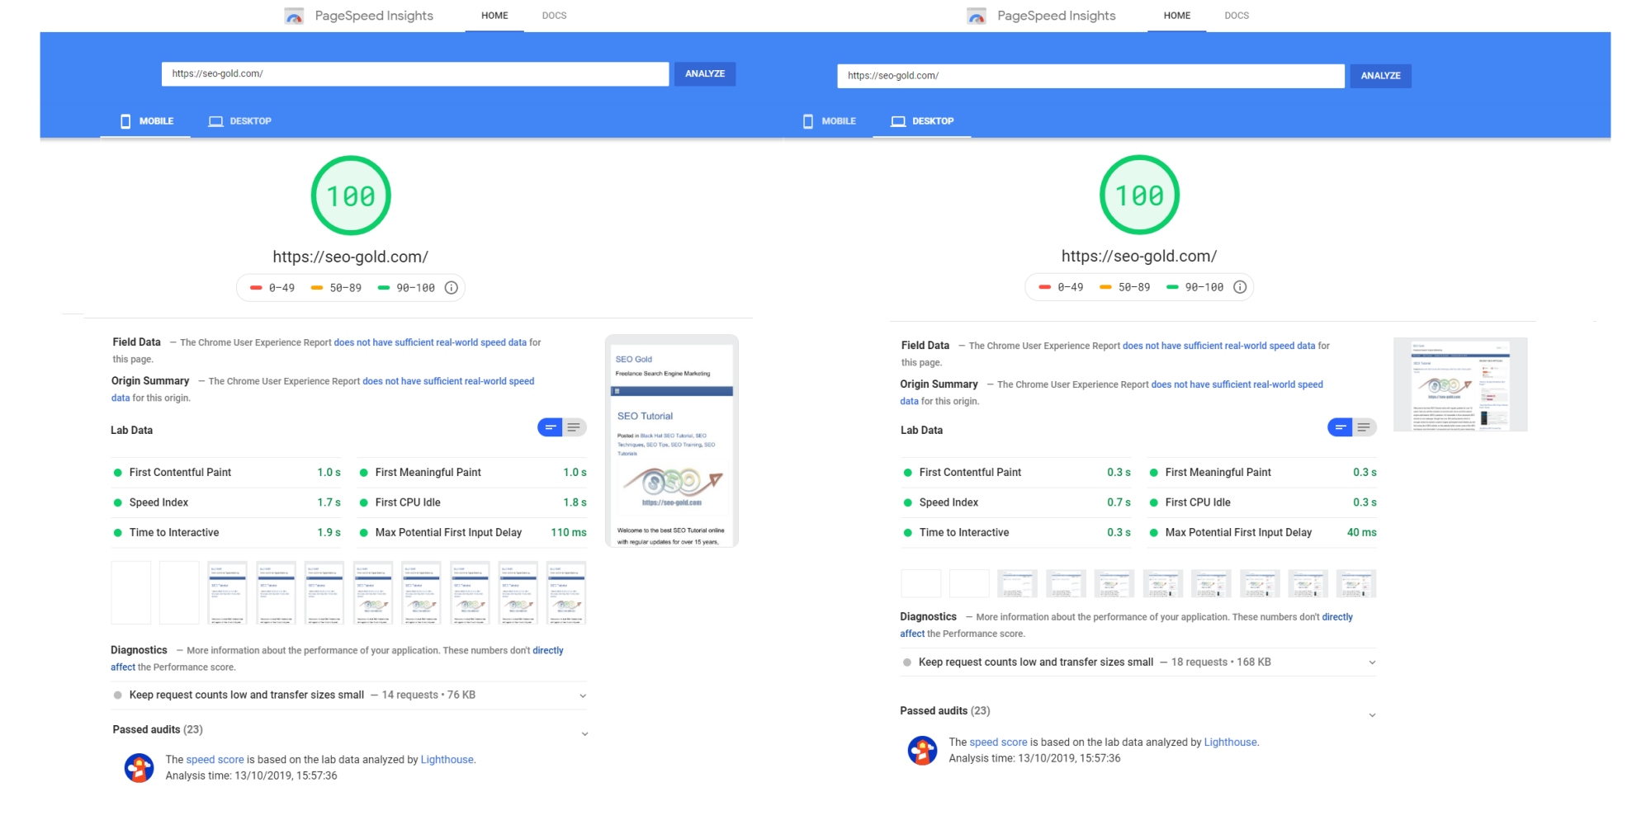This screenshot has width=1651, height=825.
Task: Select MOBILE tab in the right report
Action: coord(829,121)
